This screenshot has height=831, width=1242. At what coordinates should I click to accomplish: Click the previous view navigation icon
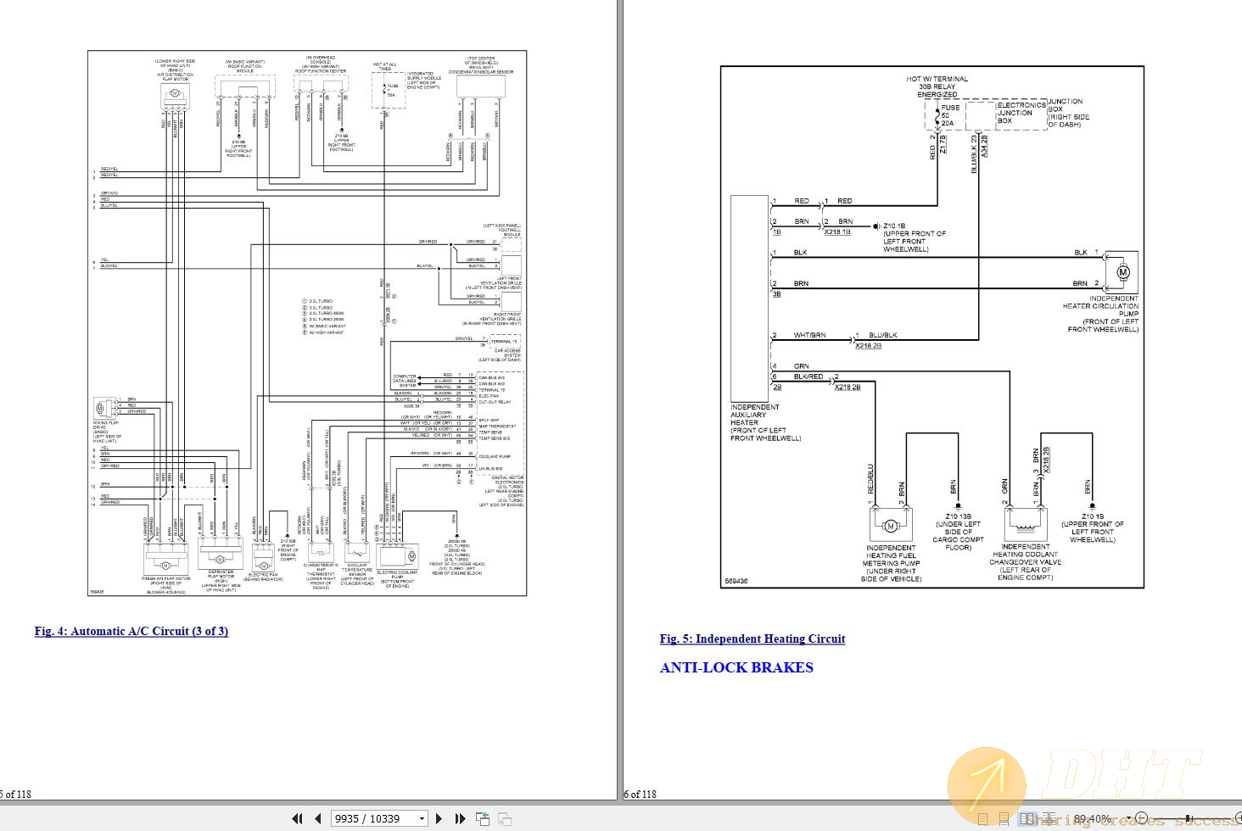483,818
